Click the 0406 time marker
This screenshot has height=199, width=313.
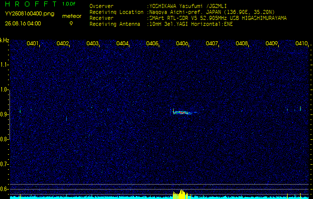click(182, 43)
